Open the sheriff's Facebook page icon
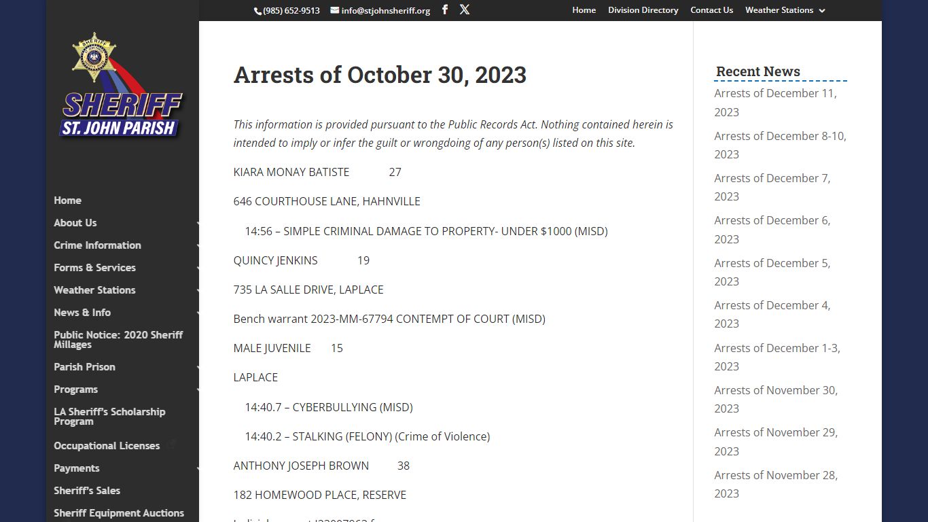The width and height of the screenshot is (928, 522). [445, 10]
